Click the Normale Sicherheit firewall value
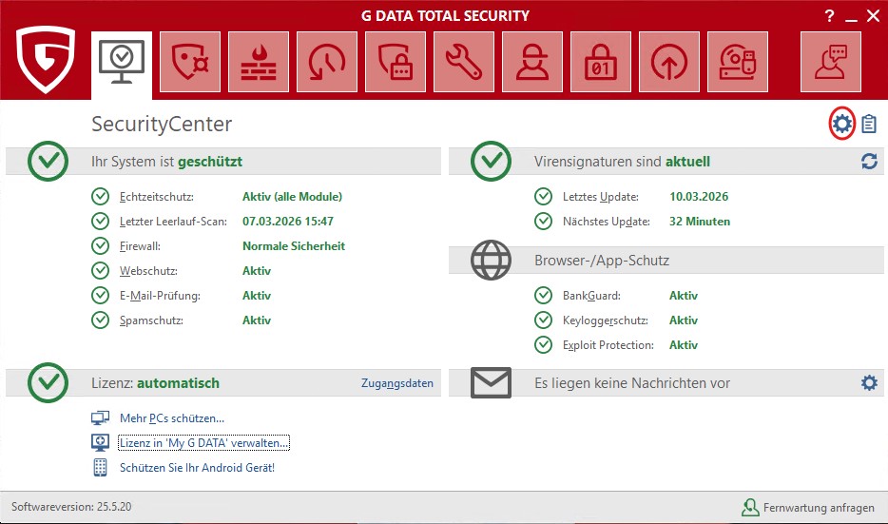888x524 pixels. pyautogui.click(x=294, y=246)
